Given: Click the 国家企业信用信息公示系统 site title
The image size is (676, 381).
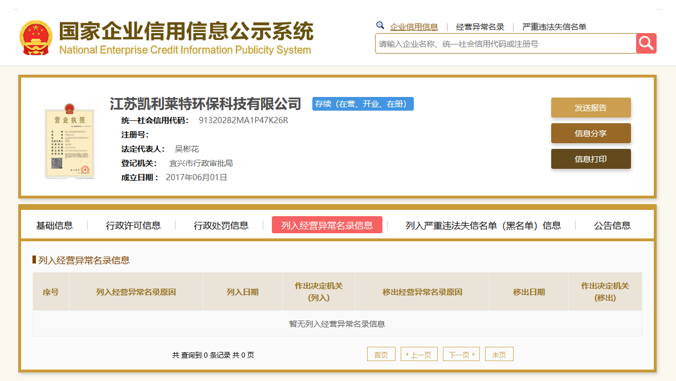Looking at the screenshot, I should pyautogui.click(x=186, y=31).
